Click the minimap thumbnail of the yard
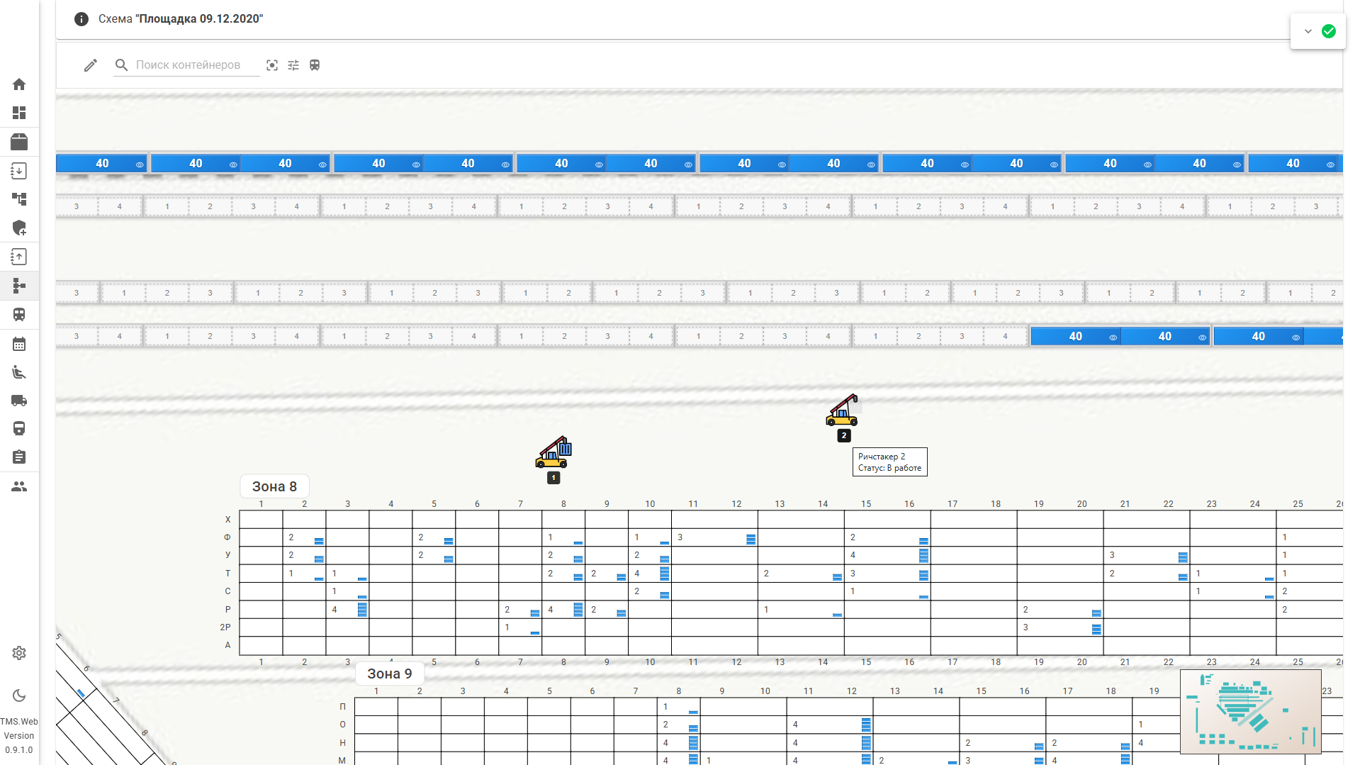The height and width of the screenshot is (765, 1360). [x=1250, y=711]
